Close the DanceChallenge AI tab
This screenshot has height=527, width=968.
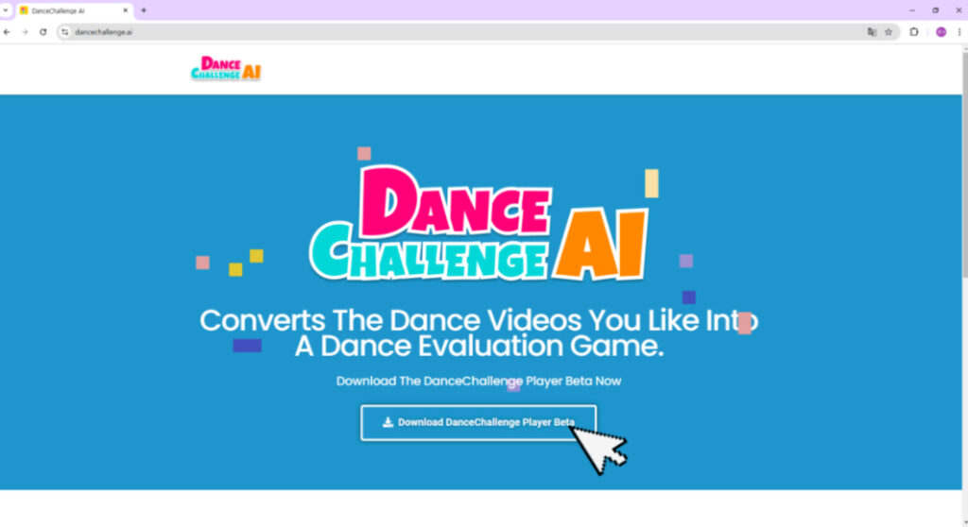[126, 10]
